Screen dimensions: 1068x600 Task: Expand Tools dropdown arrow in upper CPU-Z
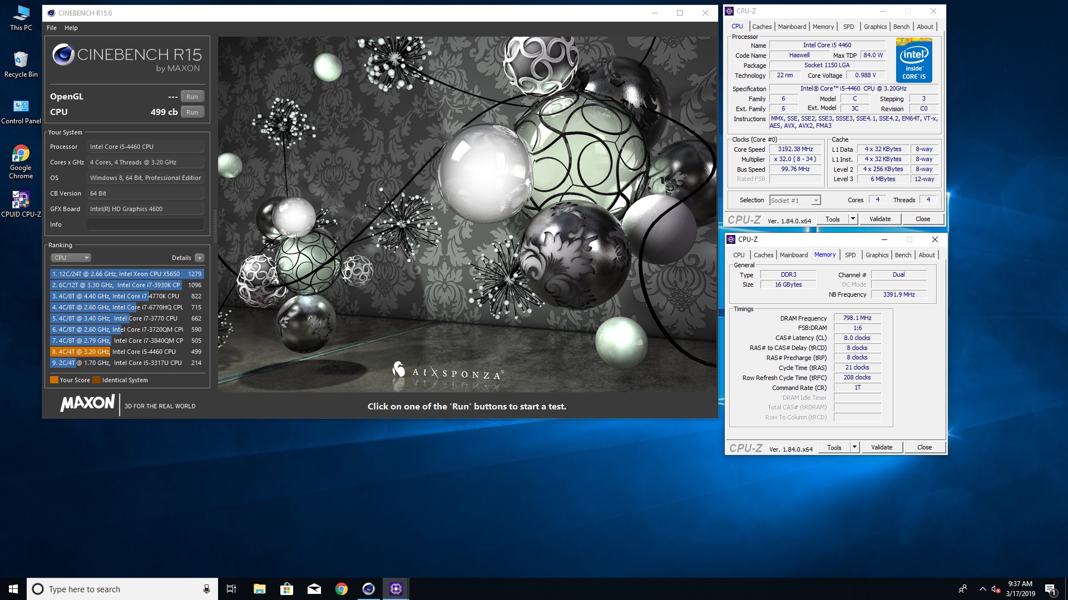click(853, 219)
